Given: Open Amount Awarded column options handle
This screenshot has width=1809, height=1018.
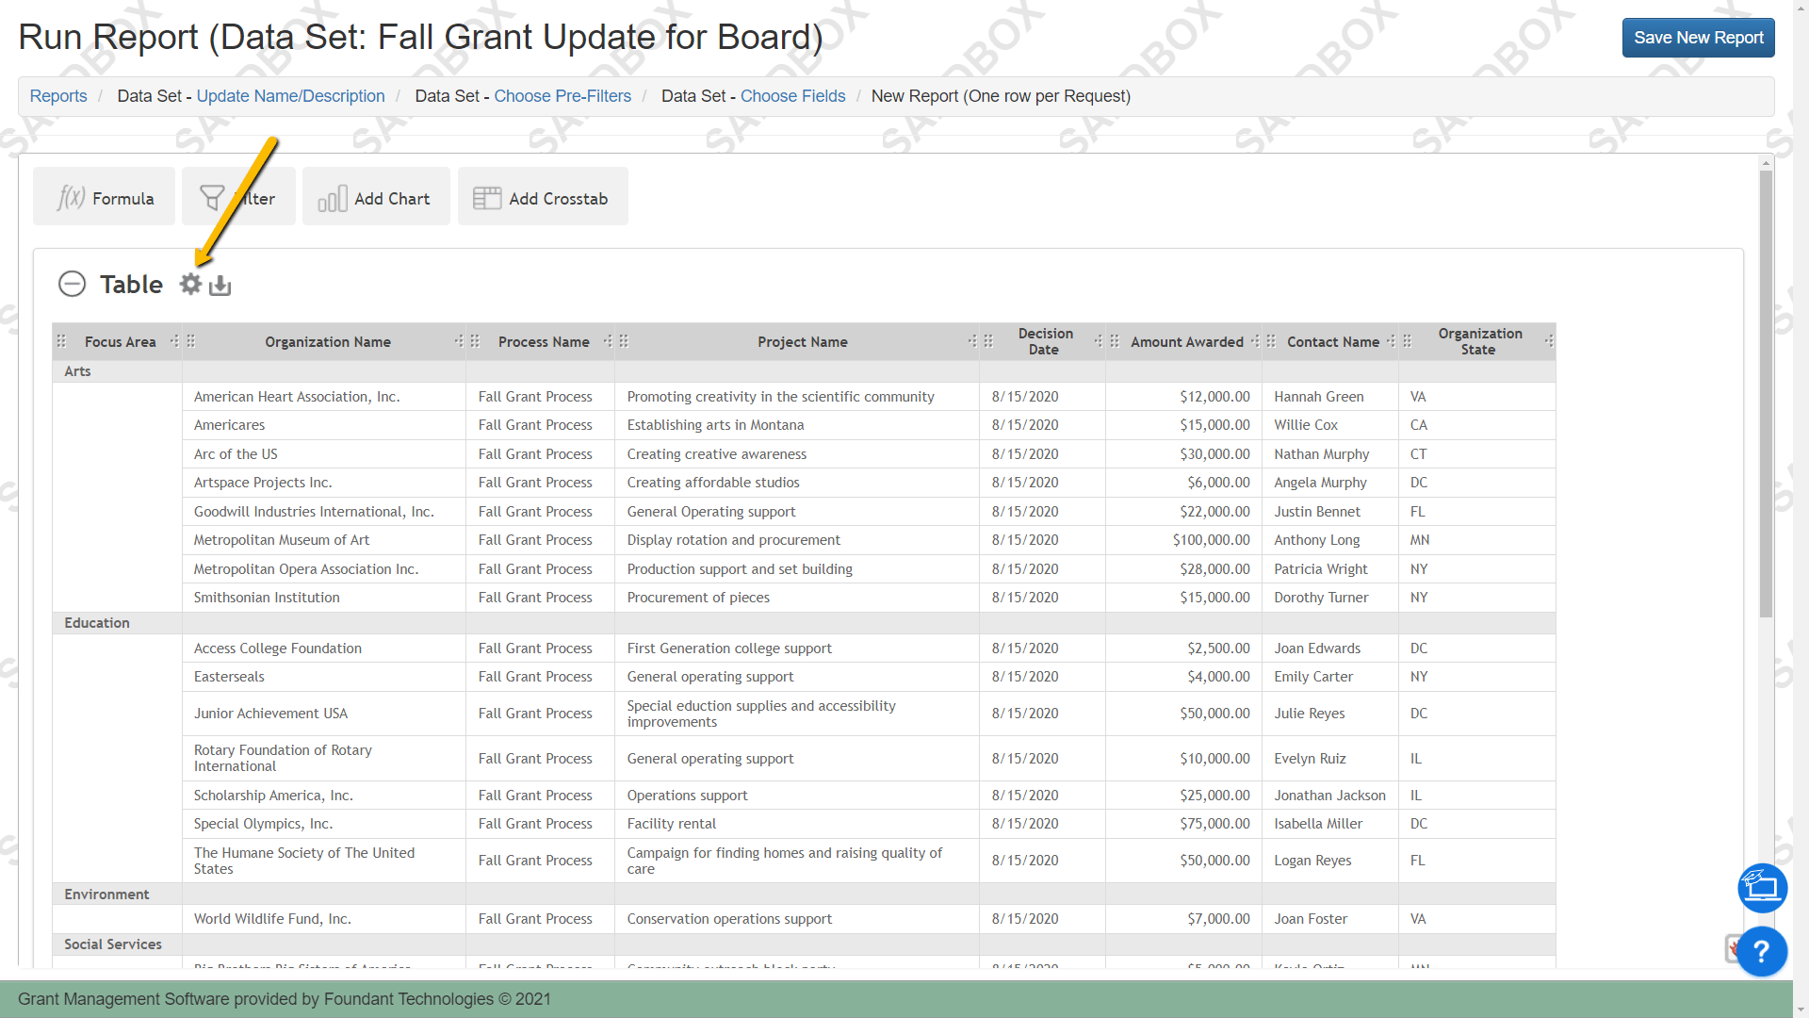Looking at the screenshot, I should pos(1255,341).
